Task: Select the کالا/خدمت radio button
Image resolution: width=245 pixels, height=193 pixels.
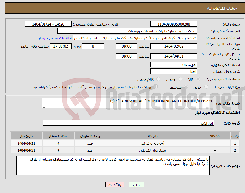Action: [x=158, y=79]
